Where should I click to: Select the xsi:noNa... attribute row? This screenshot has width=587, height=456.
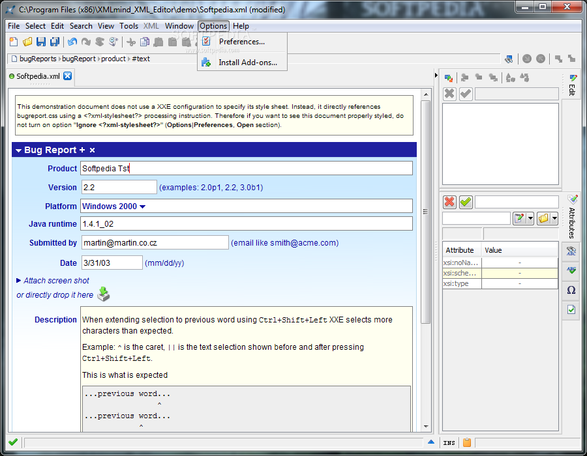500,263
